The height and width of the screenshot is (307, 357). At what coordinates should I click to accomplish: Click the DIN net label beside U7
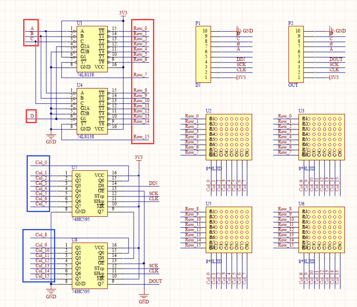pos(154,183)
